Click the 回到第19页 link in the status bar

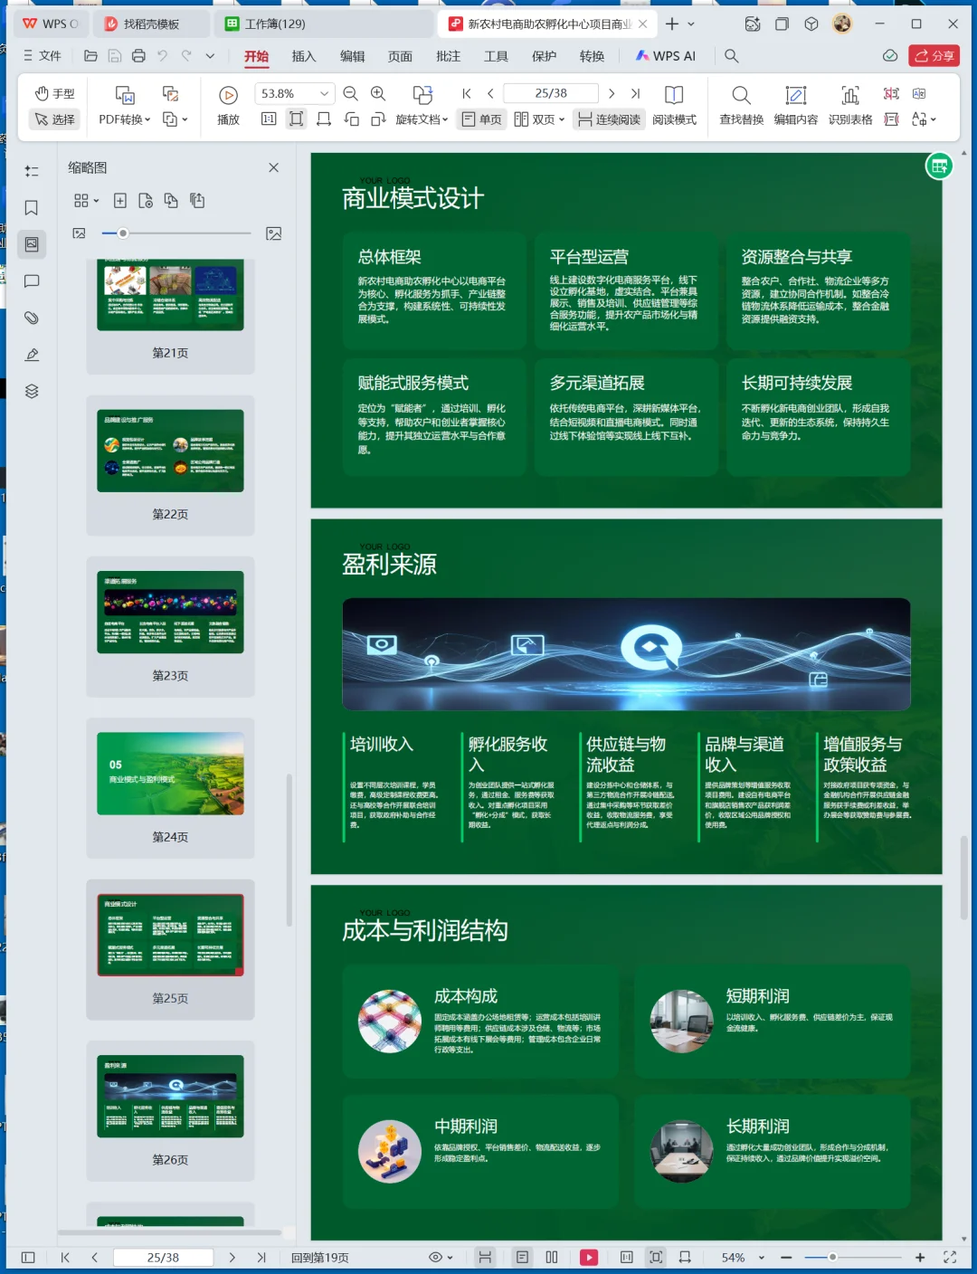(317, 1257)
